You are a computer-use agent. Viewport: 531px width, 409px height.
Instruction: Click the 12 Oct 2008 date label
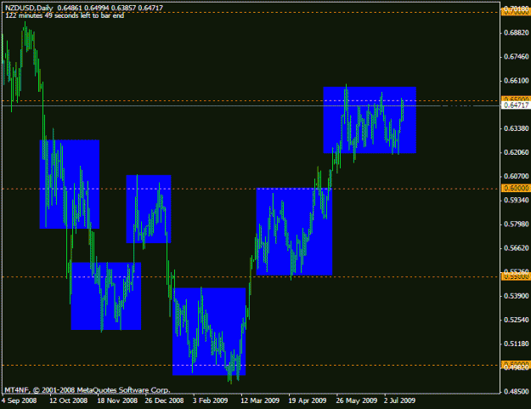(69, 400)
